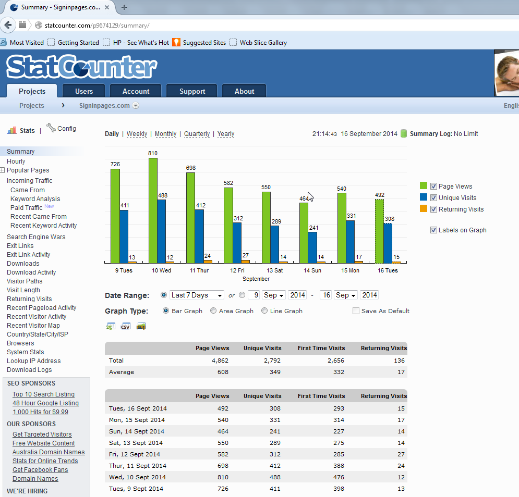Viewport: 519px width, 497px height.
Task: Open Hourly stats in sidebar
Action: pyautogui.click(x=16, y=161)
